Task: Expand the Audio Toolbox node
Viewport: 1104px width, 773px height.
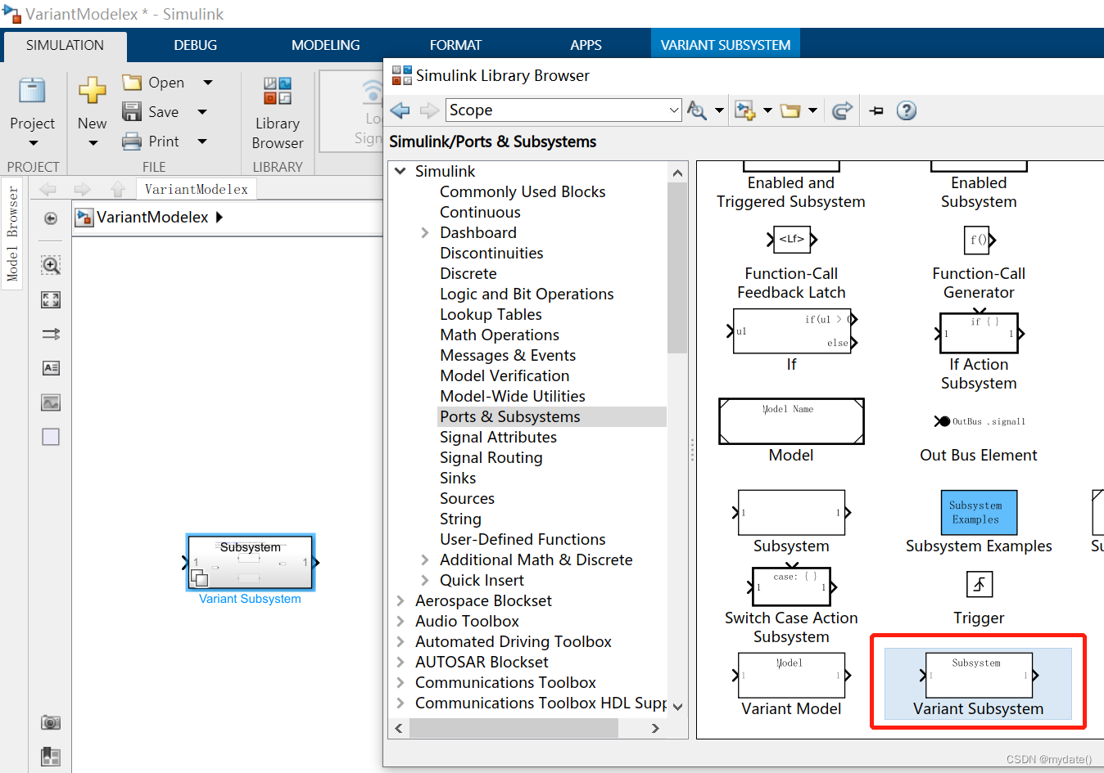Action: [400, 621]
